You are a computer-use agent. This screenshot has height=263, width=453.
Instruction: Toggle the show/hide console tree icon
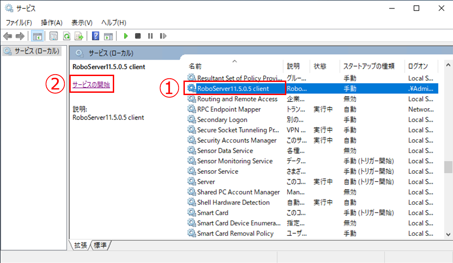tap(37, 36)
